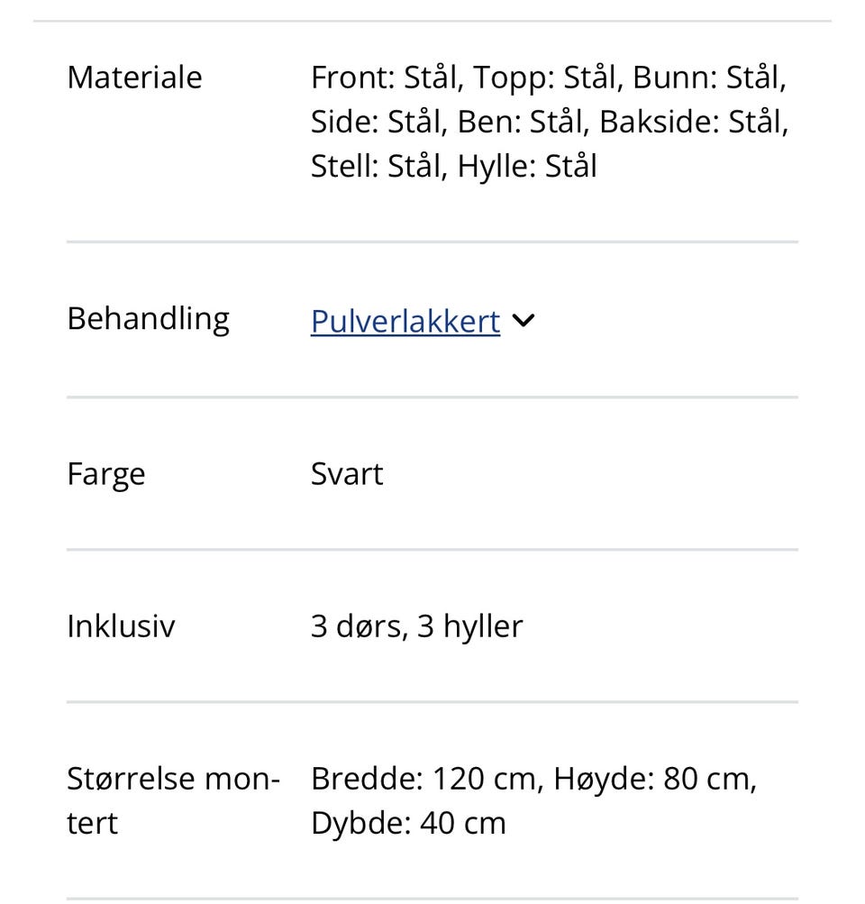Click the Inklusiv row label
Screen dimensions: 865x904
coord(121,625)
